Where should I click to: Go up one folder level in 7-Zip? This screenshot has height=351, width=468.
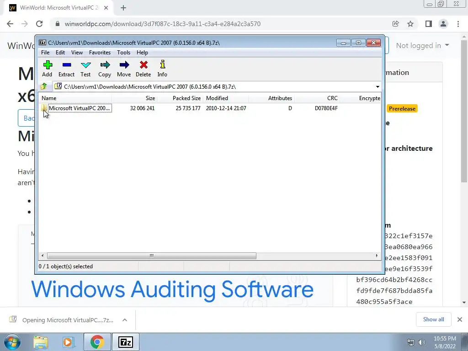tap(44, 86)
